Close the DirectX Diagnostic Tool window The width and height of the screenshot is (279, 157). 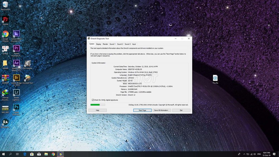click(189, 39)
